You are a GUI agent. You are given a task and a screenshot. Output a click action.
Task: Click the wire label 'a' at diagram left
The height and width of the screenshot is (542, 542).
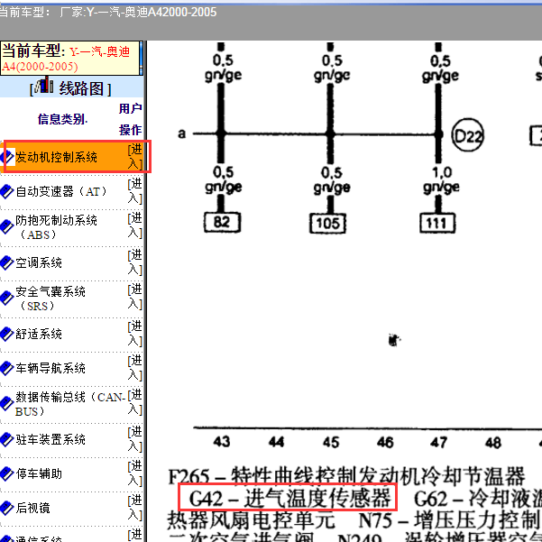click(x=182, y=133)
